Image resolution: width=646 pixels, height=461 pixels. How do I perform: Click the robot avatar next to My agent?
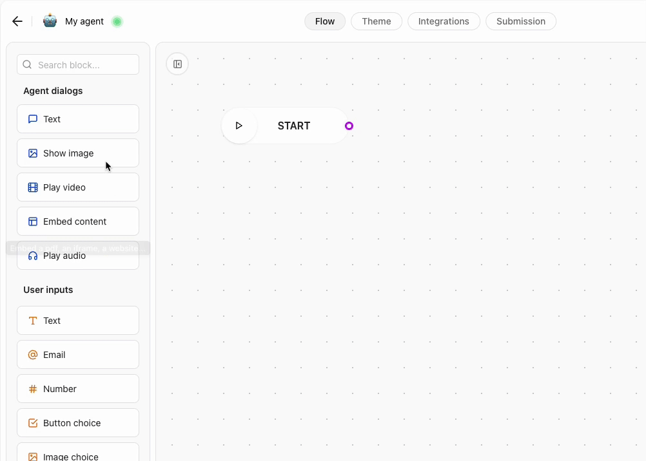(x=50, y=21)
